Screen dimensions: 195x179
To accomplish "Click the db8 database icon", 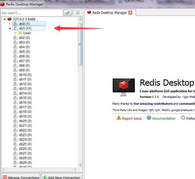I will pyautogui.click(x=15, y=66).
